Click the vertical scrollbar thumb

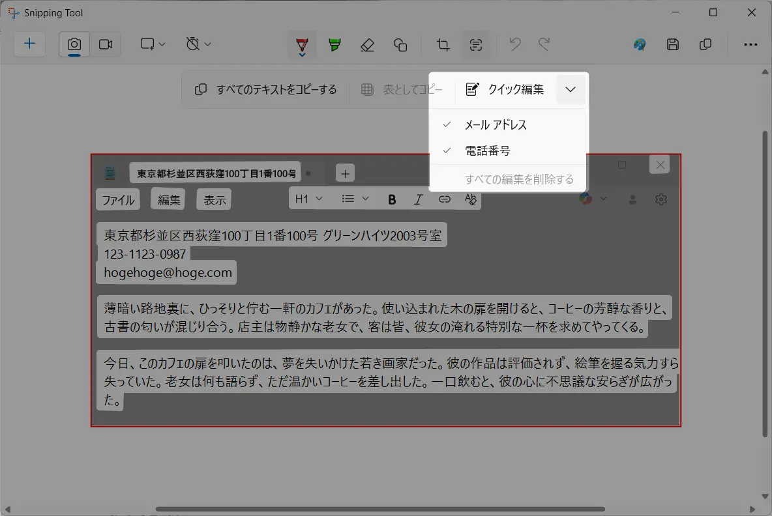tap(765, 284)
